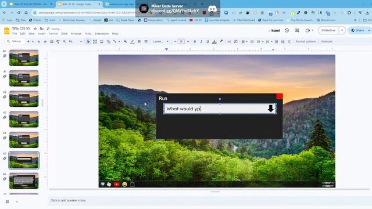Choose the select arrow cursor tool
Viewport: 372px width, 209px height.
tap(88, 41)
